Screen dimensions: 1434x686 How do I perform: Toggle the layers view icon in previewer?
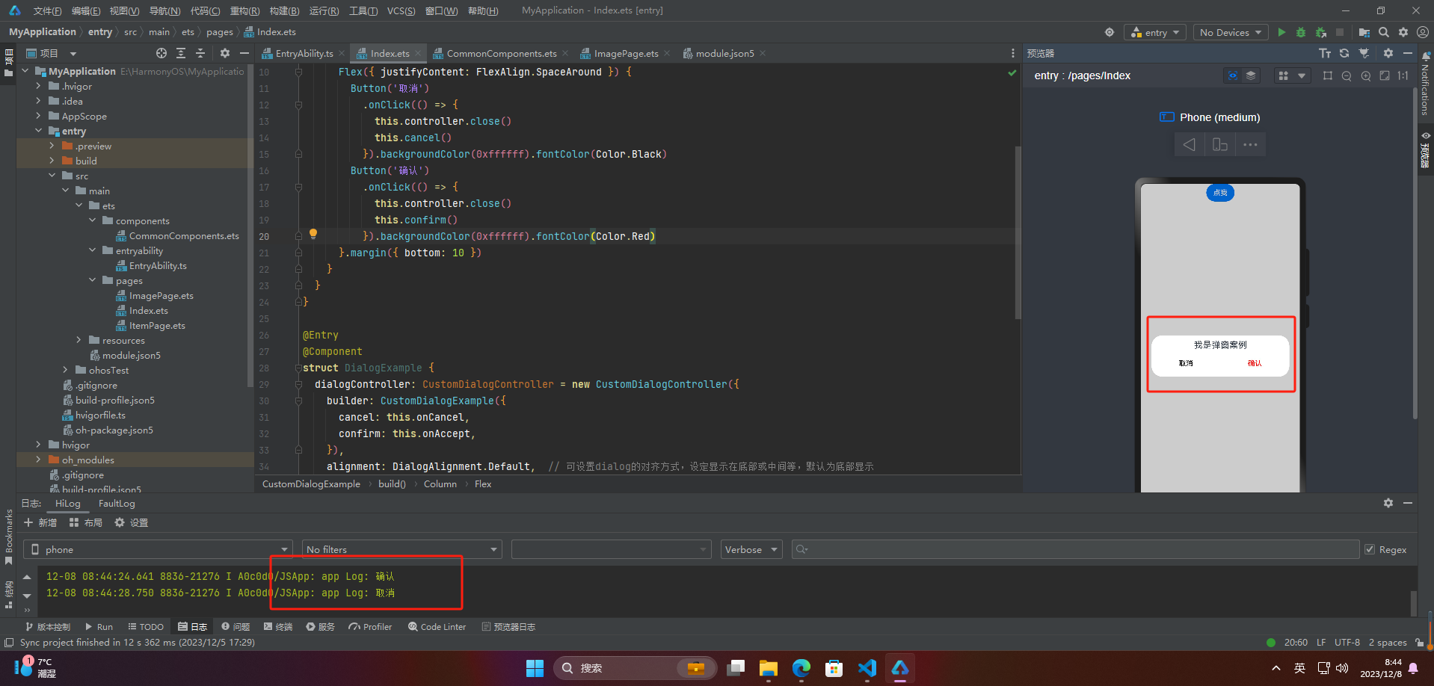1251,75
